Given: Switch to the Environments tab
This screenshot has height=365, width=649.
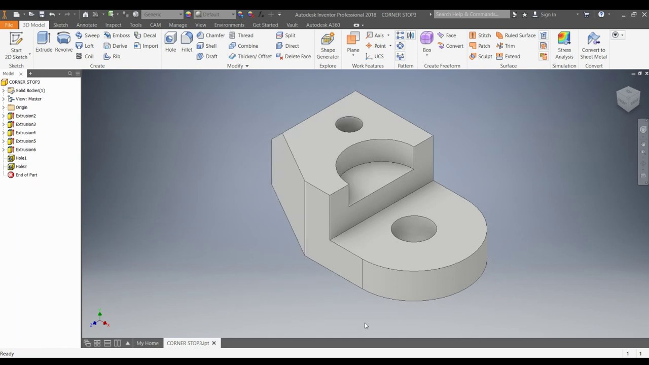Looking at the screenshot, I should tap(229, 25).
